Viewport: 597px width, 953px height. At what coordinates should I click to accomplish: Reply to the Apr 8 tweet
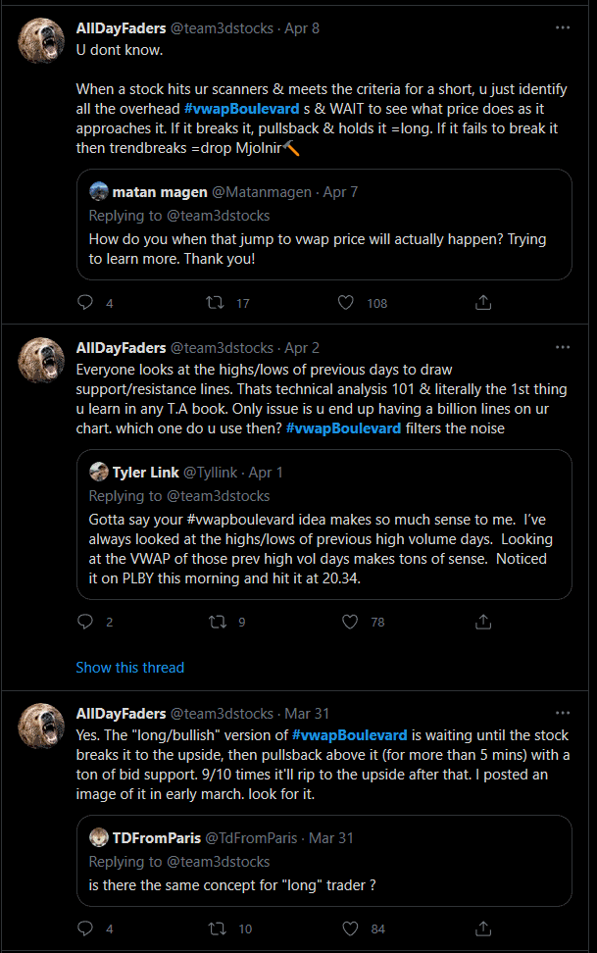pyautogui.click(x=85, y=303)
